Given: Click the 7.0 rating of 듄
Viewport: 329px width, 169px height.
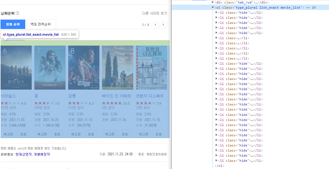Looking at the screenshot, I should tap(57, 104).
